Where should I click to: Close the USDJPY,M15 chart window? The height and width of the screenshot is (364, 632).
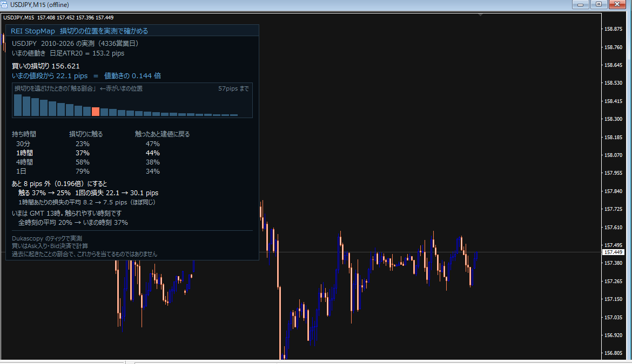point(617,4)
